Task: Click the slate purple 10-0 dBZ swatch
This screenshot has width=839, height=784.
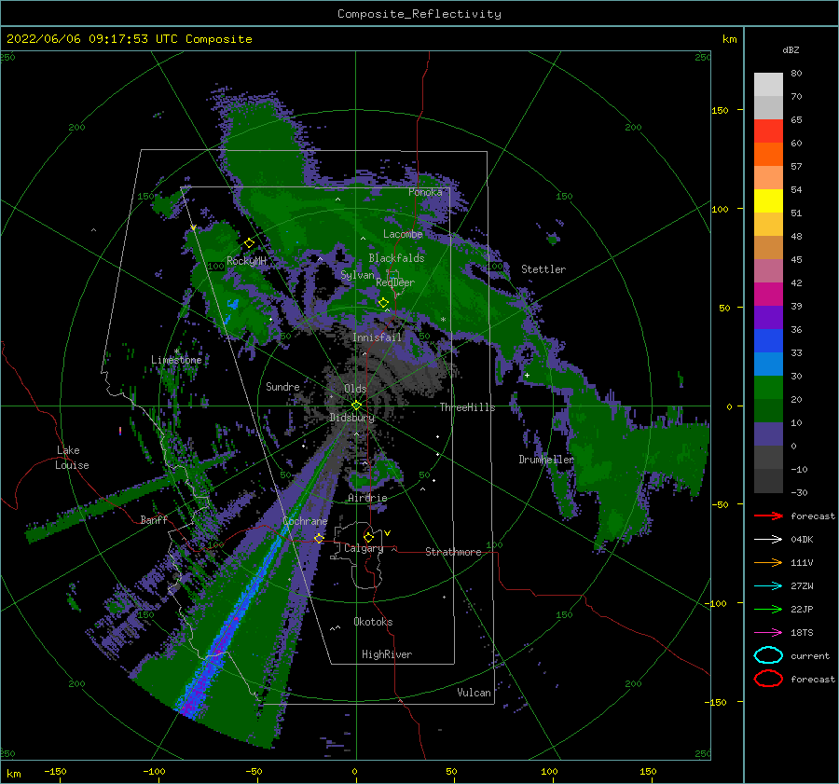Action: [x=768, y=434]
